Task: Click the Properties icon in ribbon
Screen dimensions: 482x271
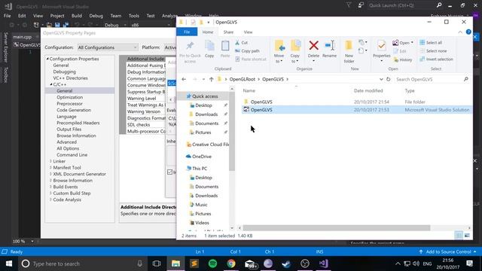Action: [382, 46]
